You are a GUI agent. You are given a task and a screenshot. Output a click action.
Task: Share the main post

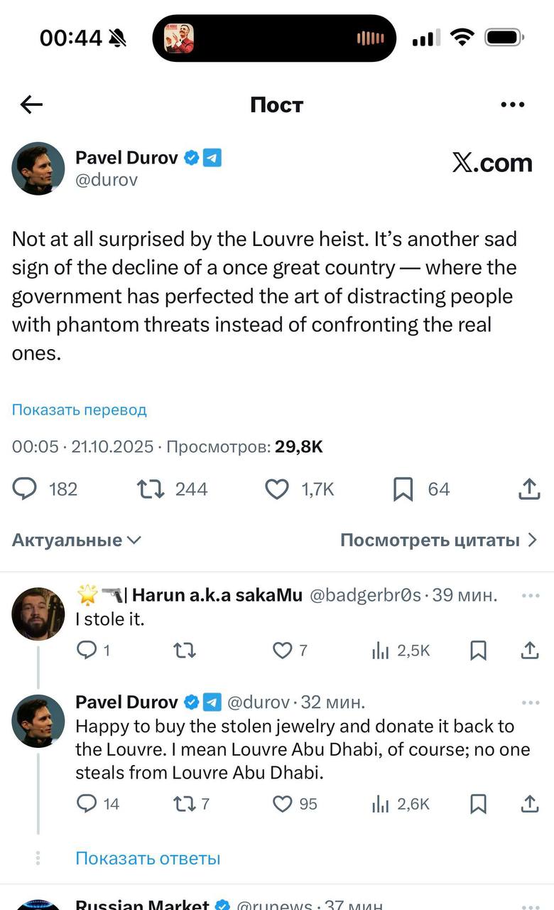[x=528, y=489]
